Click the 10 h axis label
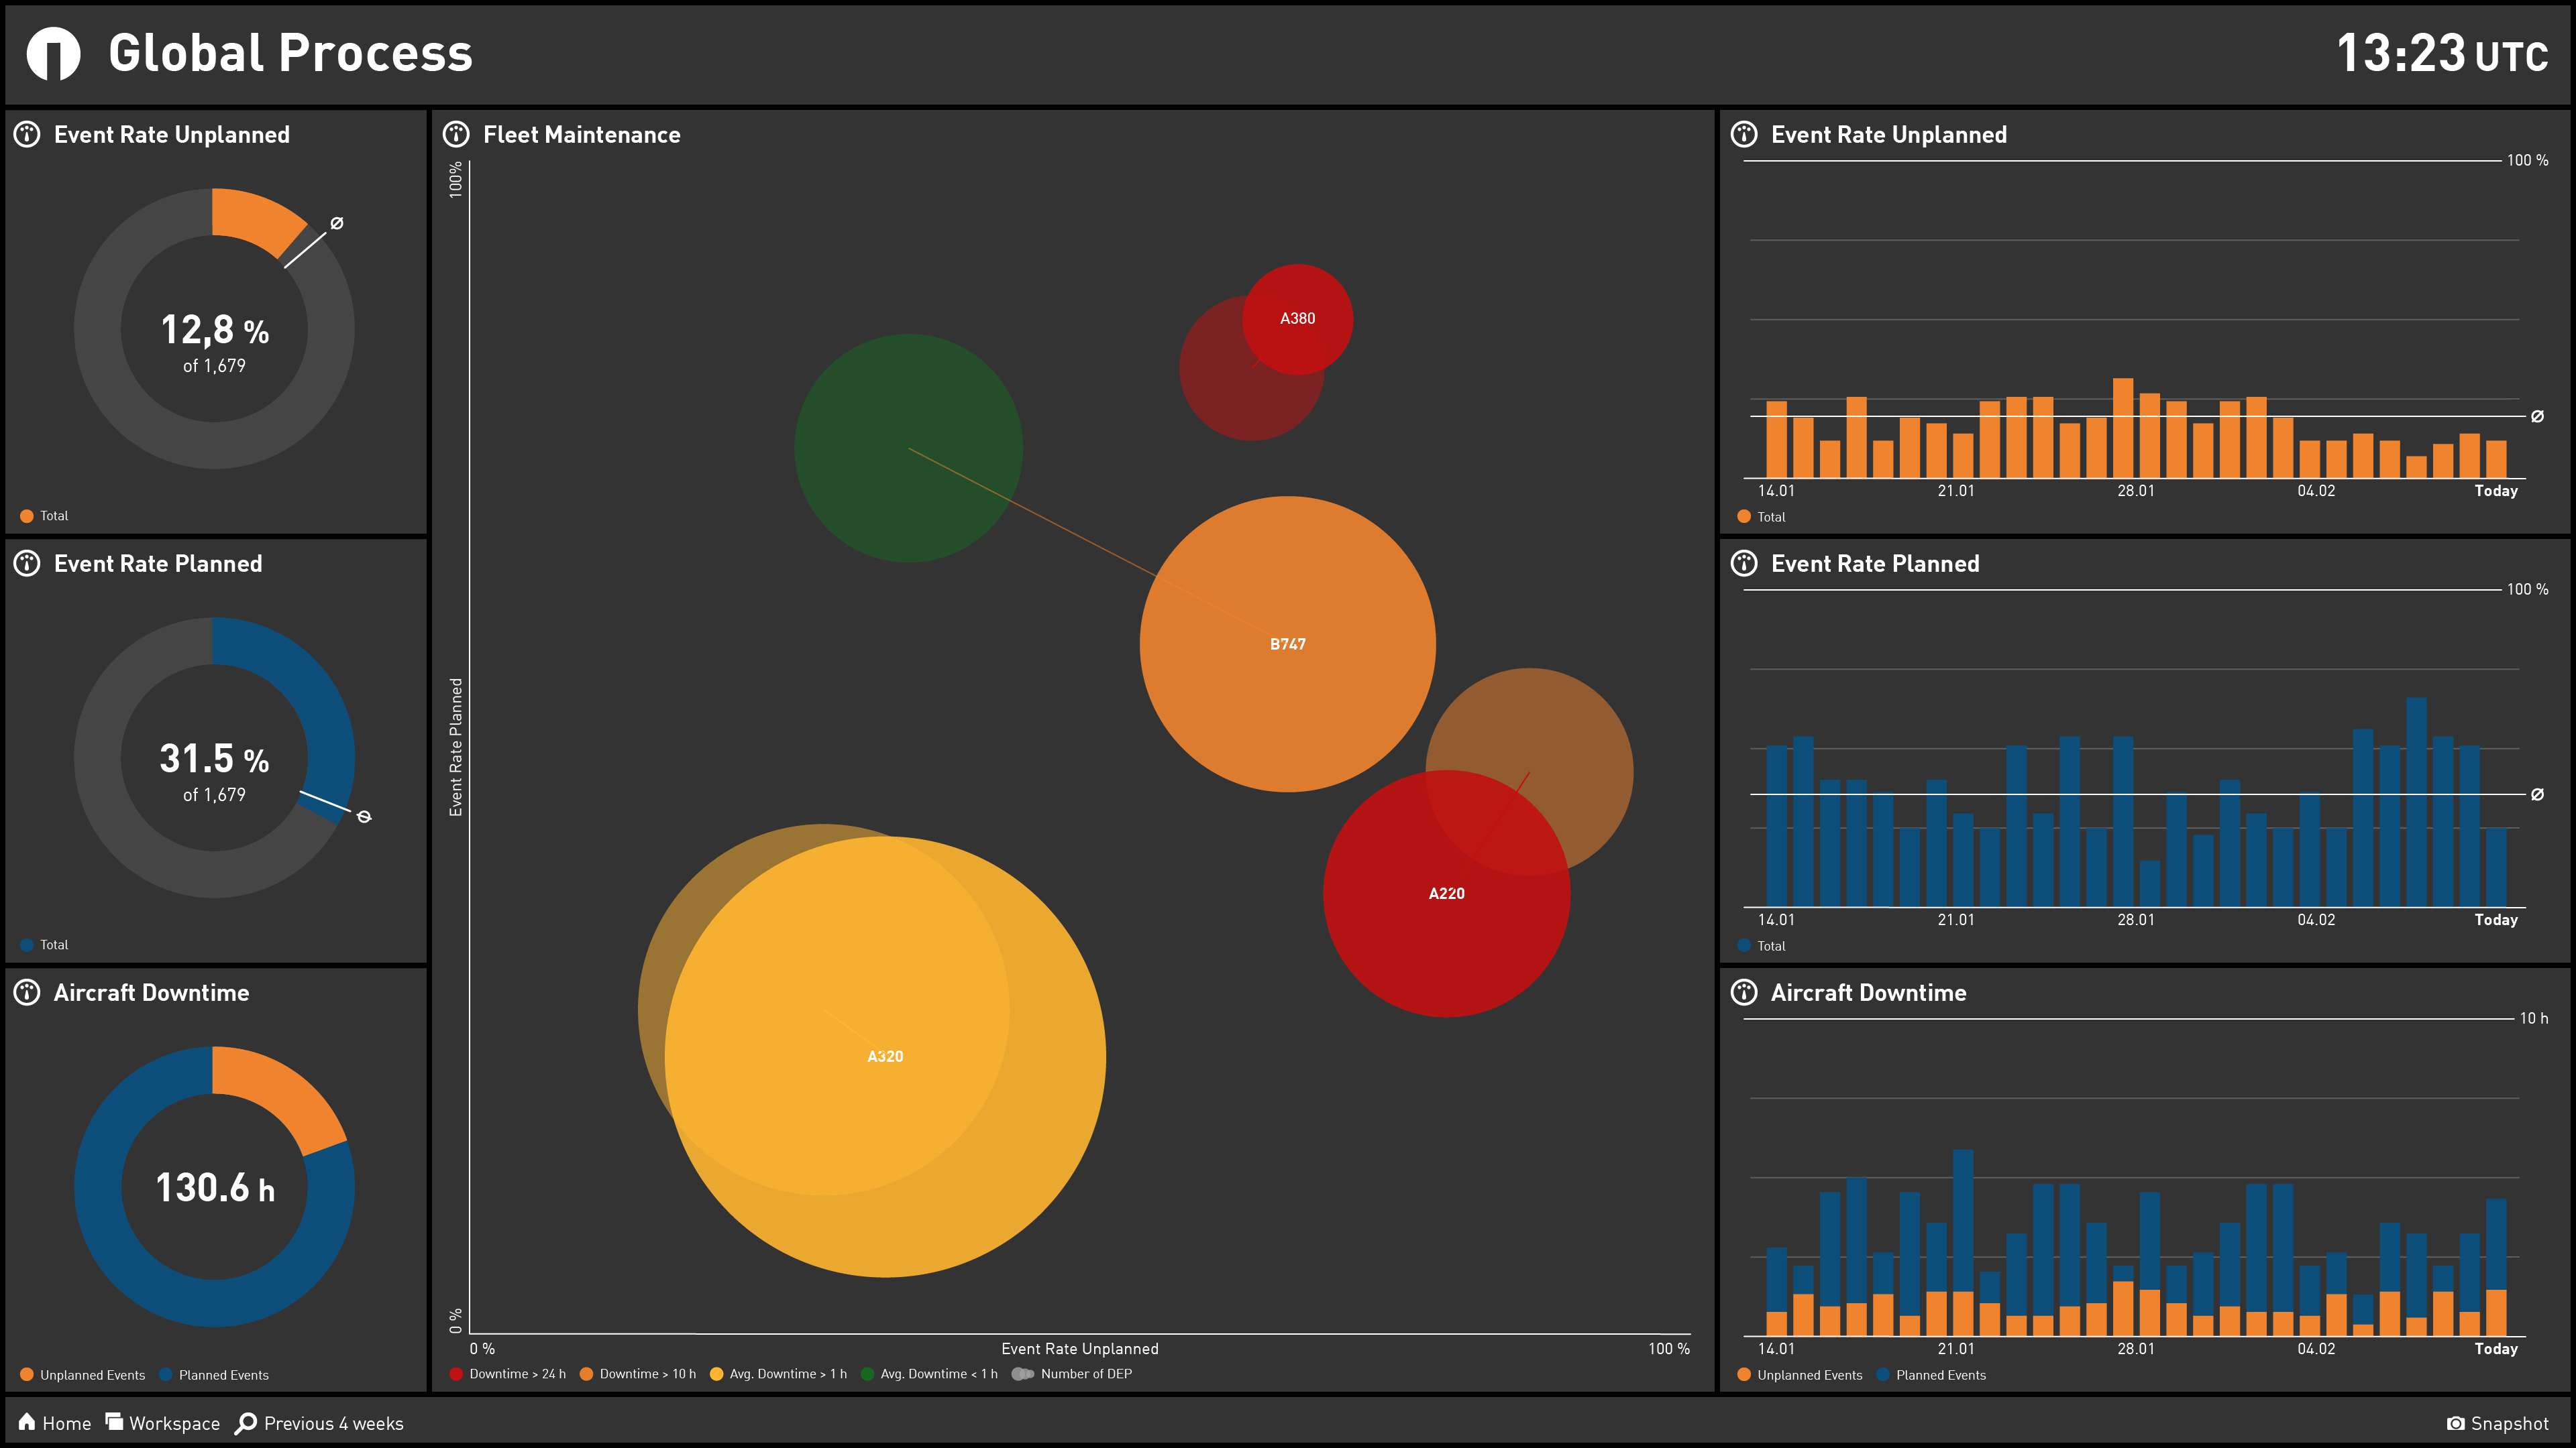Image resolution: width=2576 pixels, height=1448 pixels. click(2533, 1018)
